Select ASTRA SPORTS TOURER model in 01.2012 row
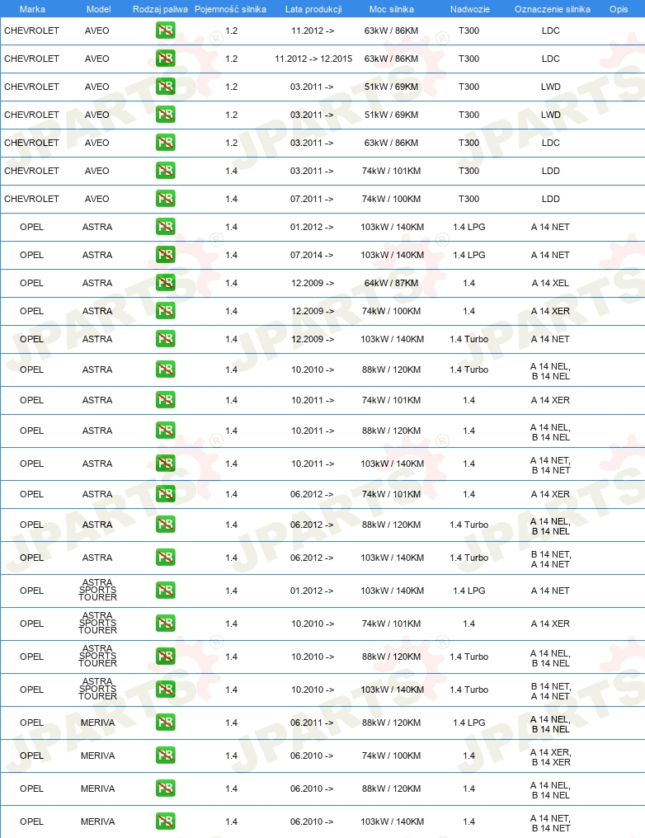This screenshot has height=838, width=645. (98, 590)
